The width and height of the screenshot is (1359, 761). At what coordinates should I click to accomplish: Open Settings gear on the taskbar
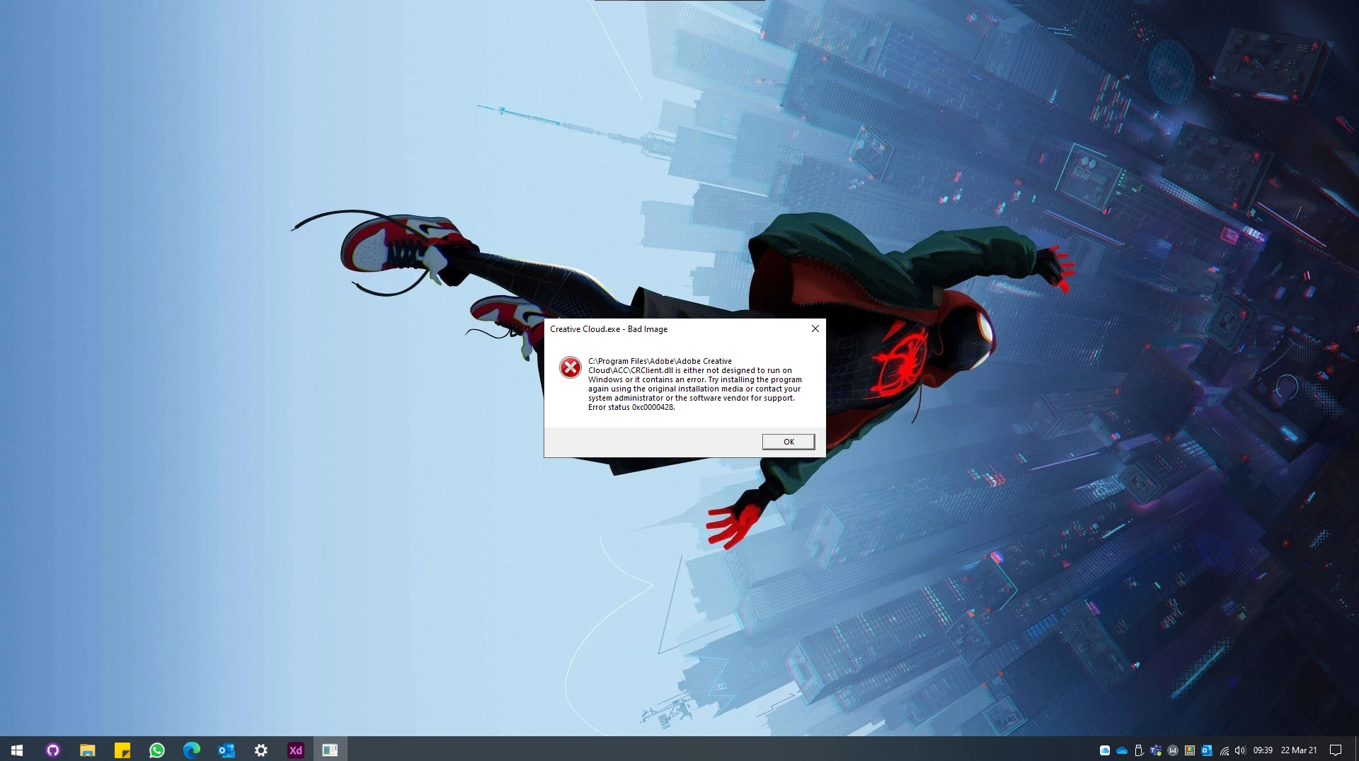click(x=260, y=750)
